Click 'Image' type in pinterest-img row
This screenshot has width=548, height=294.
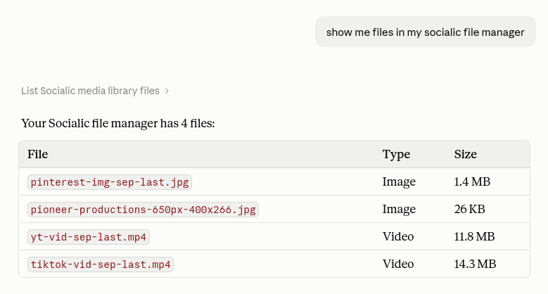[x=399, y=181]
